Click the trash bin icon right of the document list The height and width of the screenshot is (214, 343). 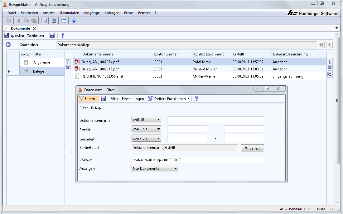tap(330, 67)
